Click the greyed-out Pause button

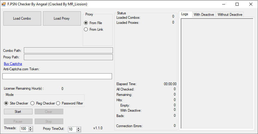18,121
